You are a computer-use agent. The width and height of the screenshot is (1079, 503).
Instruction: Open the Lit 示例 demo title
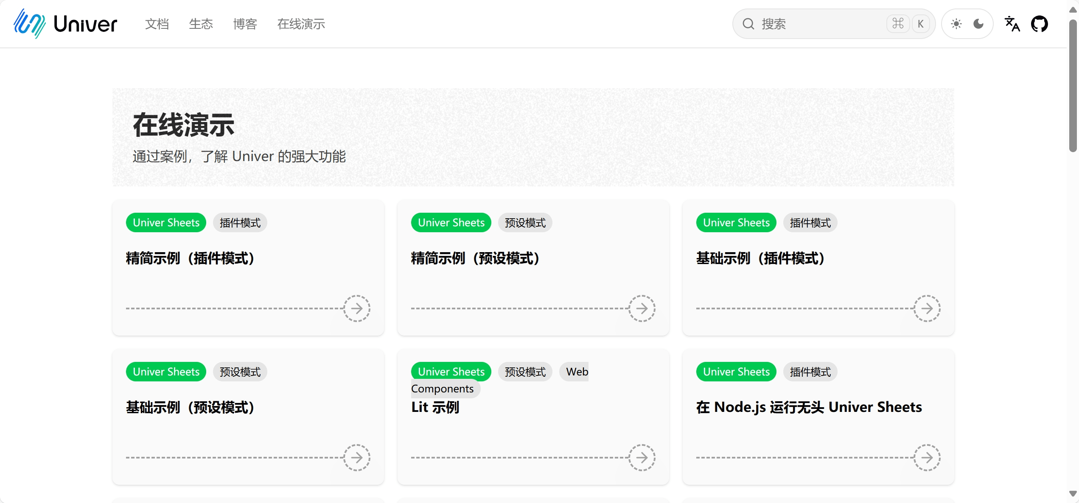pos(435,407)
